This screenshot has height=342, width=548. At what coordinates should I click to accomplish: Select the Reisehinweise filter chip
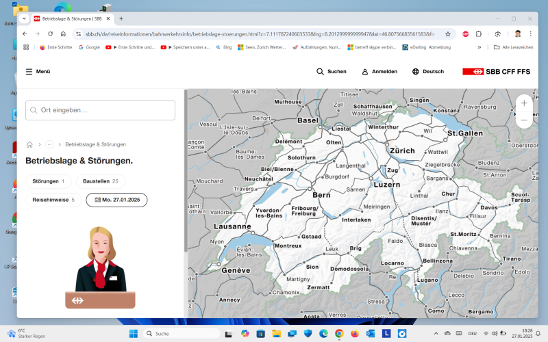(x=53, y=200)
